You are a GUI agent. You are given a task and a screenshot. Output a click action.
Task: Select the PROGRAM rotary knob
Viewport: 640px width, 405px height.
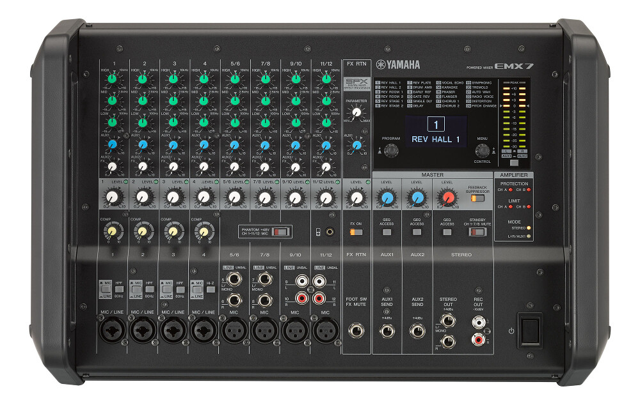[391, 151]
